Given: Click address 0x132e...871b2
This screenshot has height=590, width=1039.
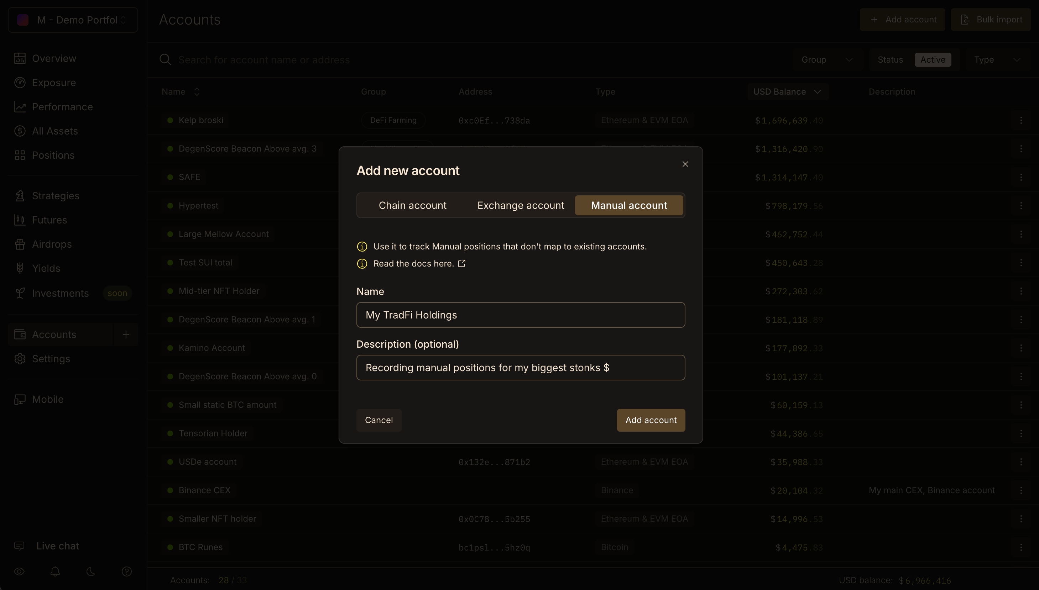Looking at the screenshot, I should (494, 462).
